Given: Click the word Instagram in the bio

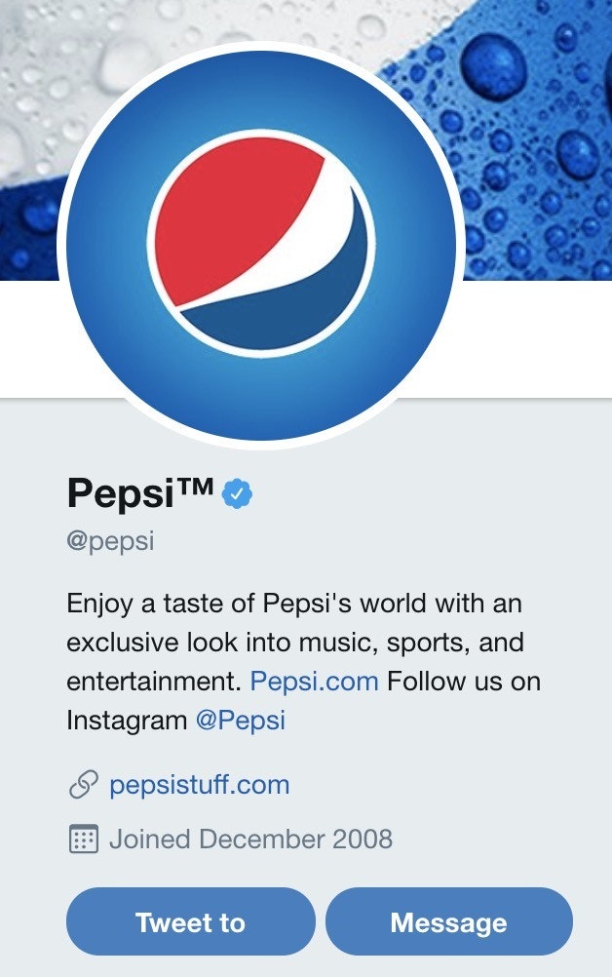Looking at the screenshot, I should tap(126, 721).
